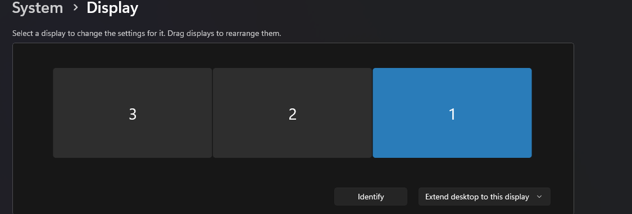Choose the gray monitor tile left of display 1
The image size is (632, 214).
(x=292, y=113)
